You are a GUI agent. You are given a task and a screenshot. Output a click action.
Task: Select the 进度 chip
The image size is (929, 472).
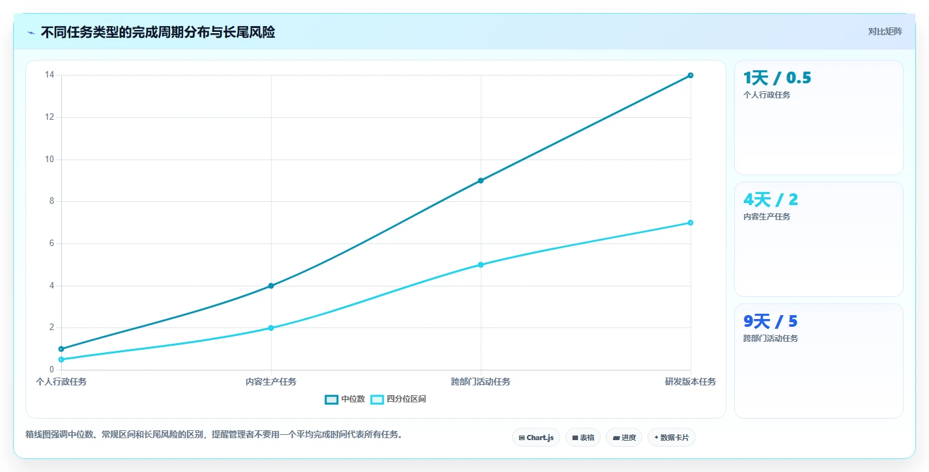click(624, 437)
